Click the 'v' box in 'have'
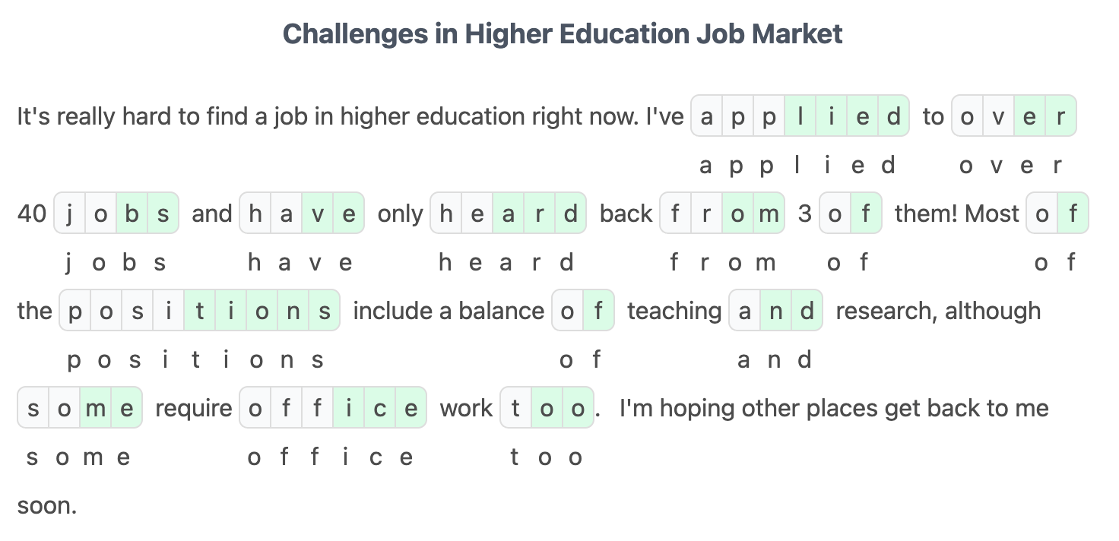 click(x=317, y=214)
